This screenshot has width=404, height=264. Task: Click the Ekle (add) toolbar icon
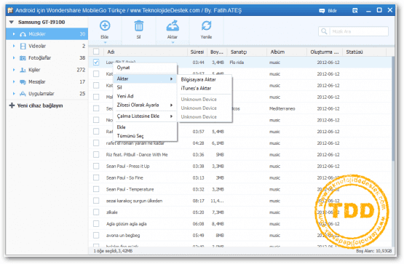[x=105, y=25]
